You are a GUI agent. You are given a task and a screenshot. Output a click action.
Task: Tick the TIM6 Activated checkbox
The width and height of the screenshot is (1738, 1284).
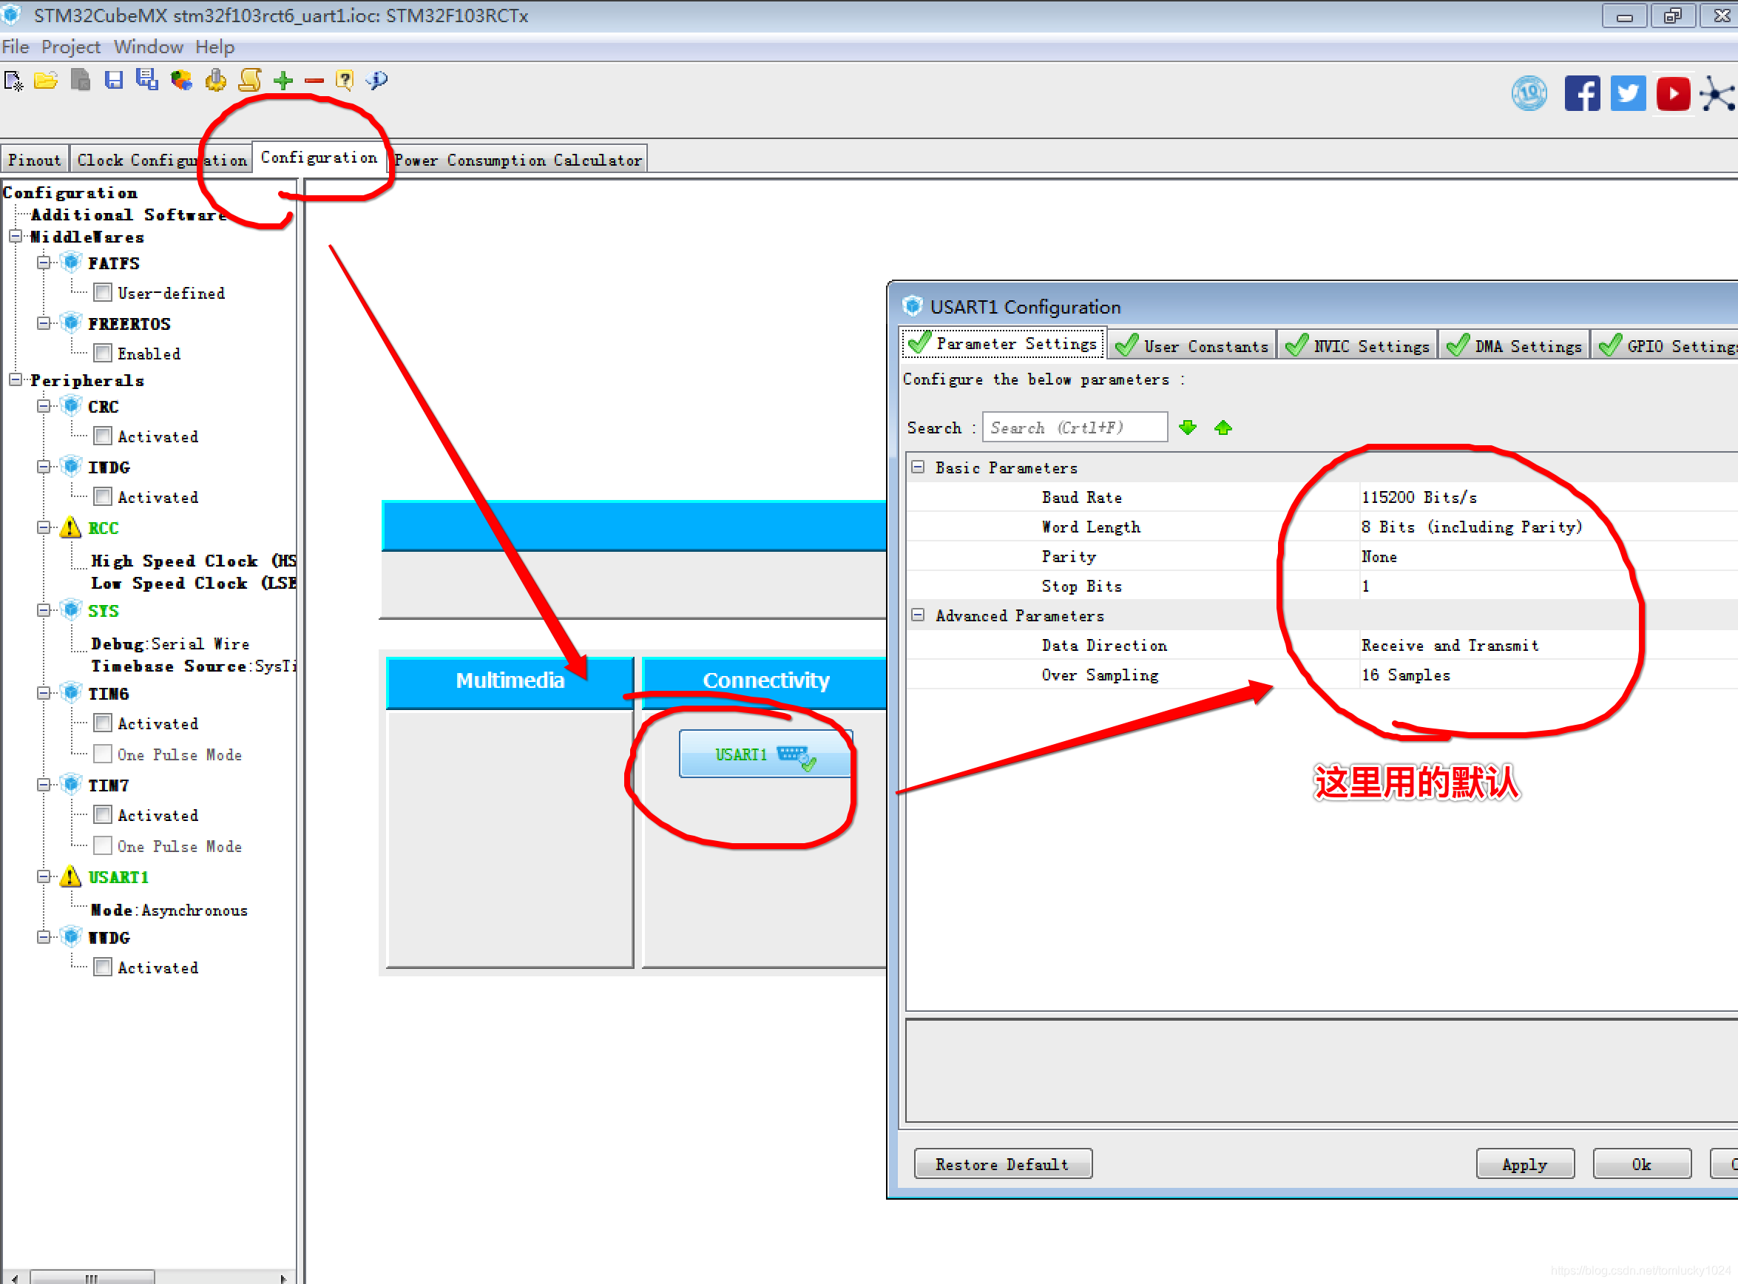(x=103, y=723)
